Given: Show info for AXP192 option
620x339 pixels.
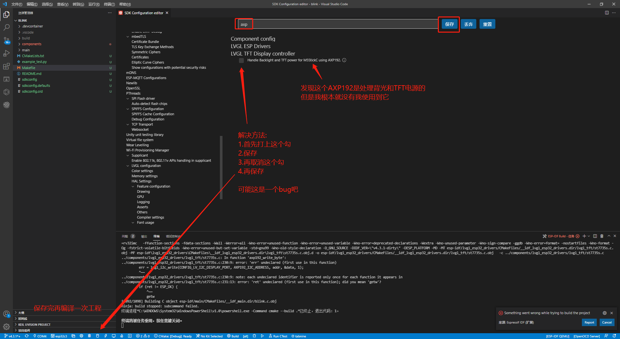Looking at the screenshot, I should point(344,60).
